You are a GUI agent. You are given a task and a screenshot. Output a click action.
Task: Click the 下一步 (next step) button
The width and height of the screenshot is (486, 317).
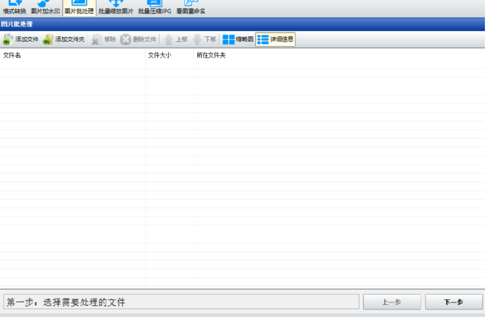[x=454, y=302]
